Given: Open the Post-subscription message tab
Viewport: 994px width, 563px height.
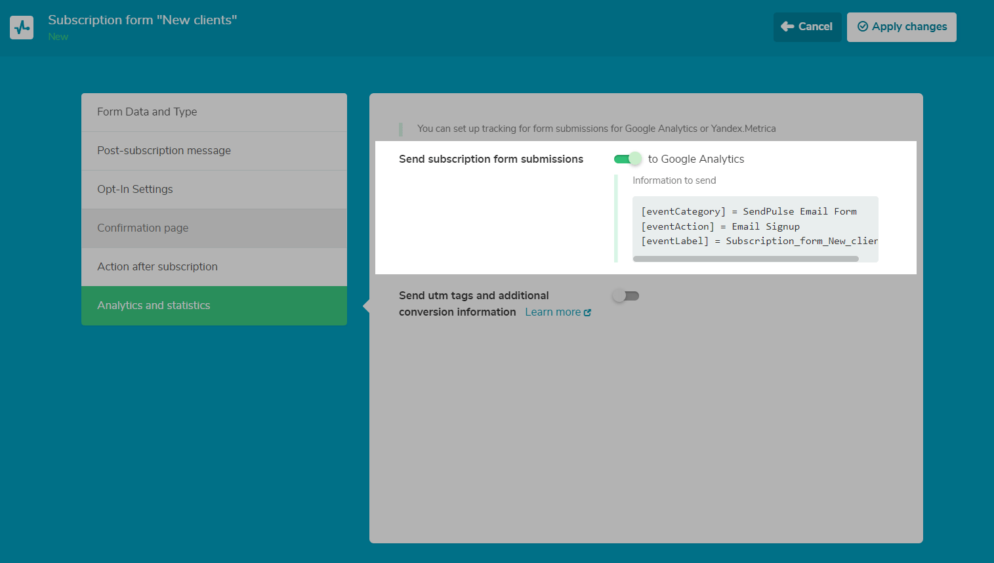Looking at the screenshot, I should (214, 151).
